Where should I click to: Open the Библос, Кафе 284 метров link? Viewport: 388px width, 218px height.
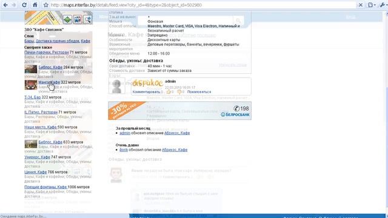click(50, 67)
